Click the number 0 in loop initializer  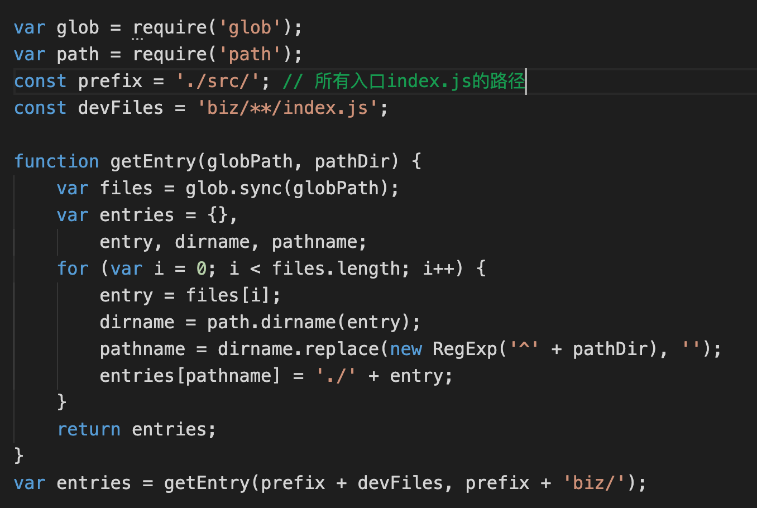coord(202,269)
